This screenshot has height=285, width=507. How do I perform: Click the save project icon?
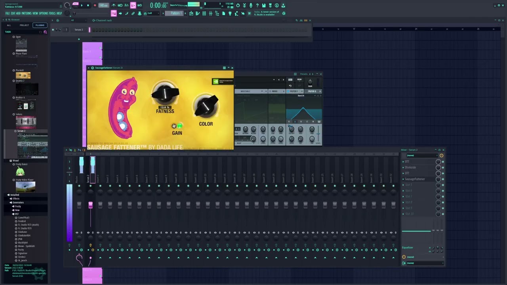pos(264,5)
